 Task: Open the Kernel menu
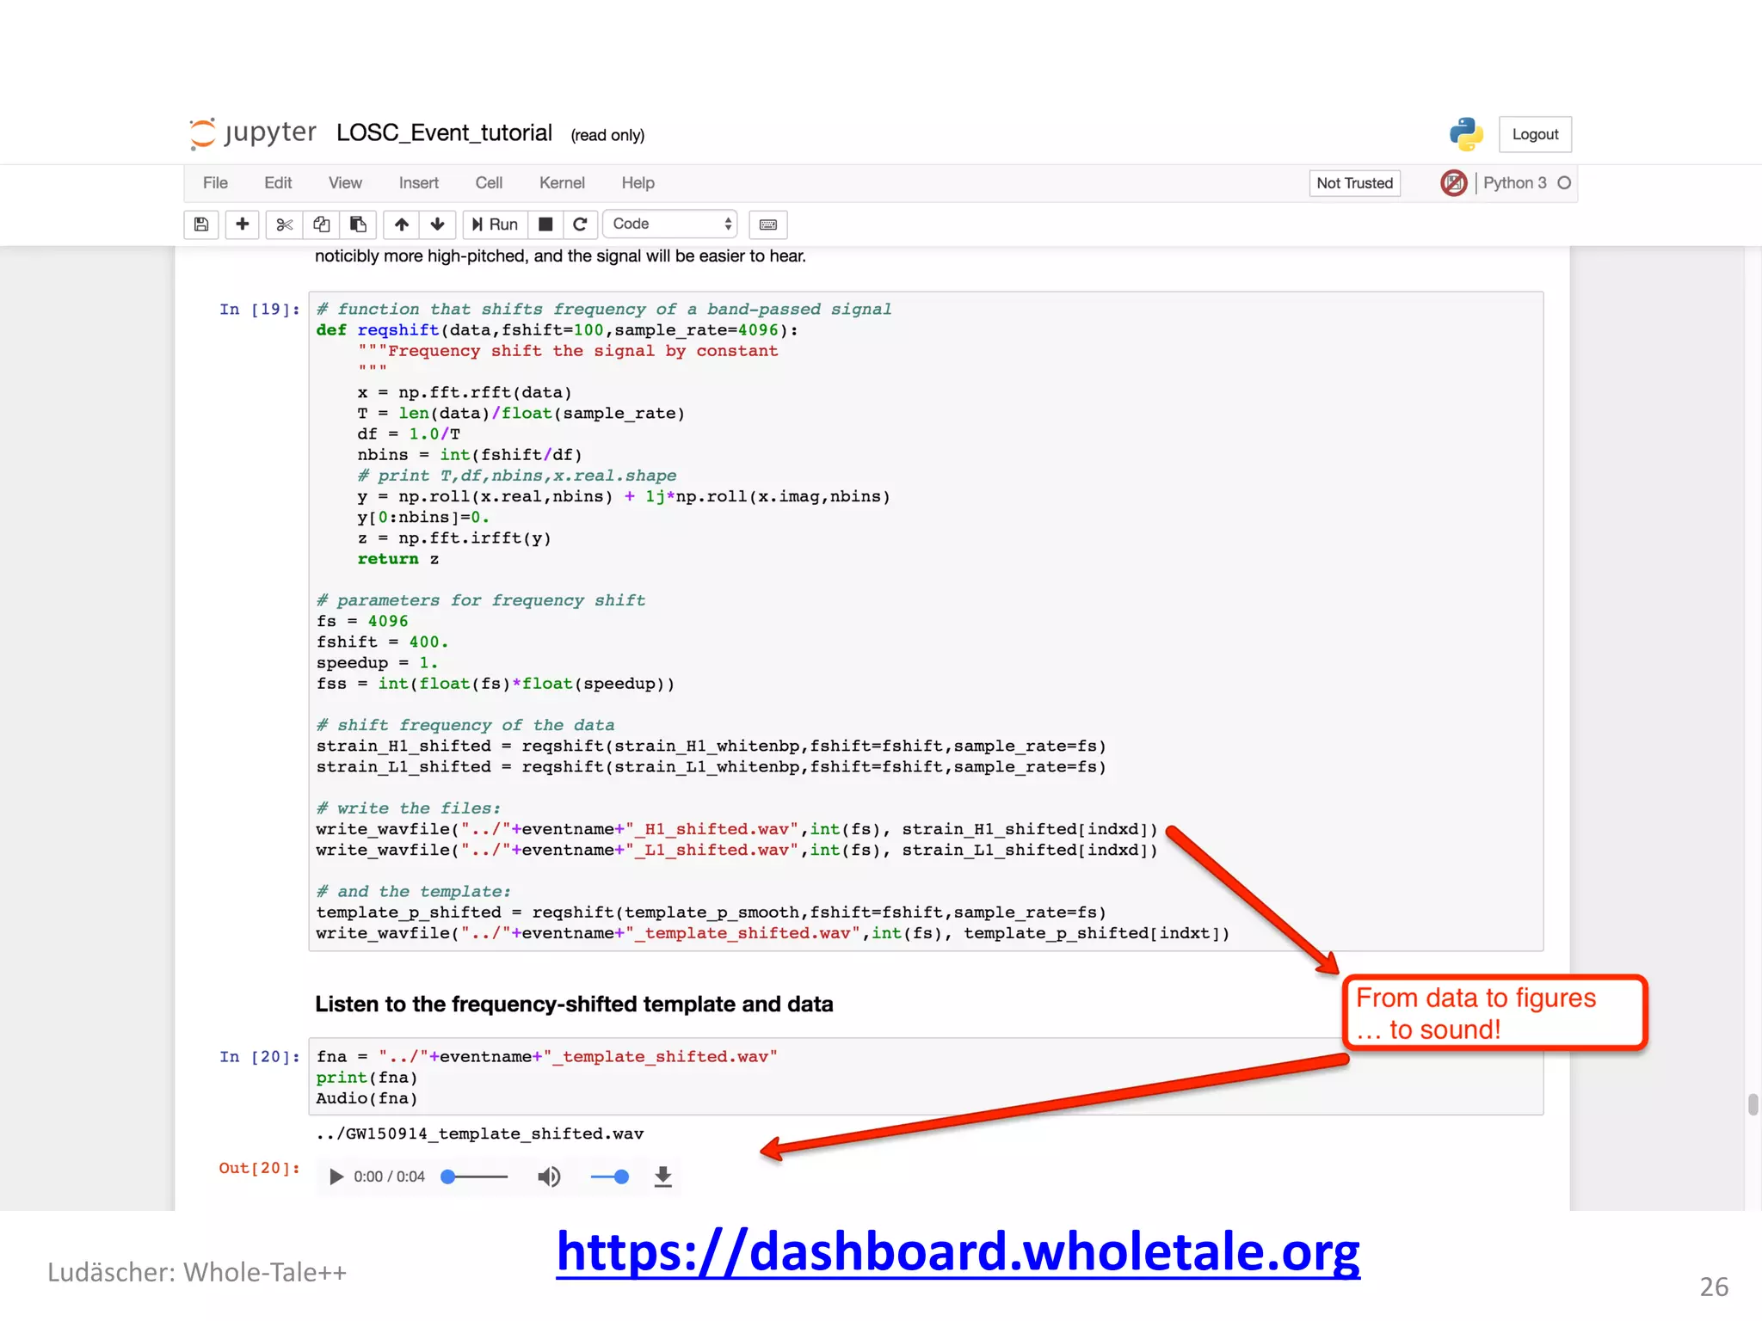click(562, 183)
